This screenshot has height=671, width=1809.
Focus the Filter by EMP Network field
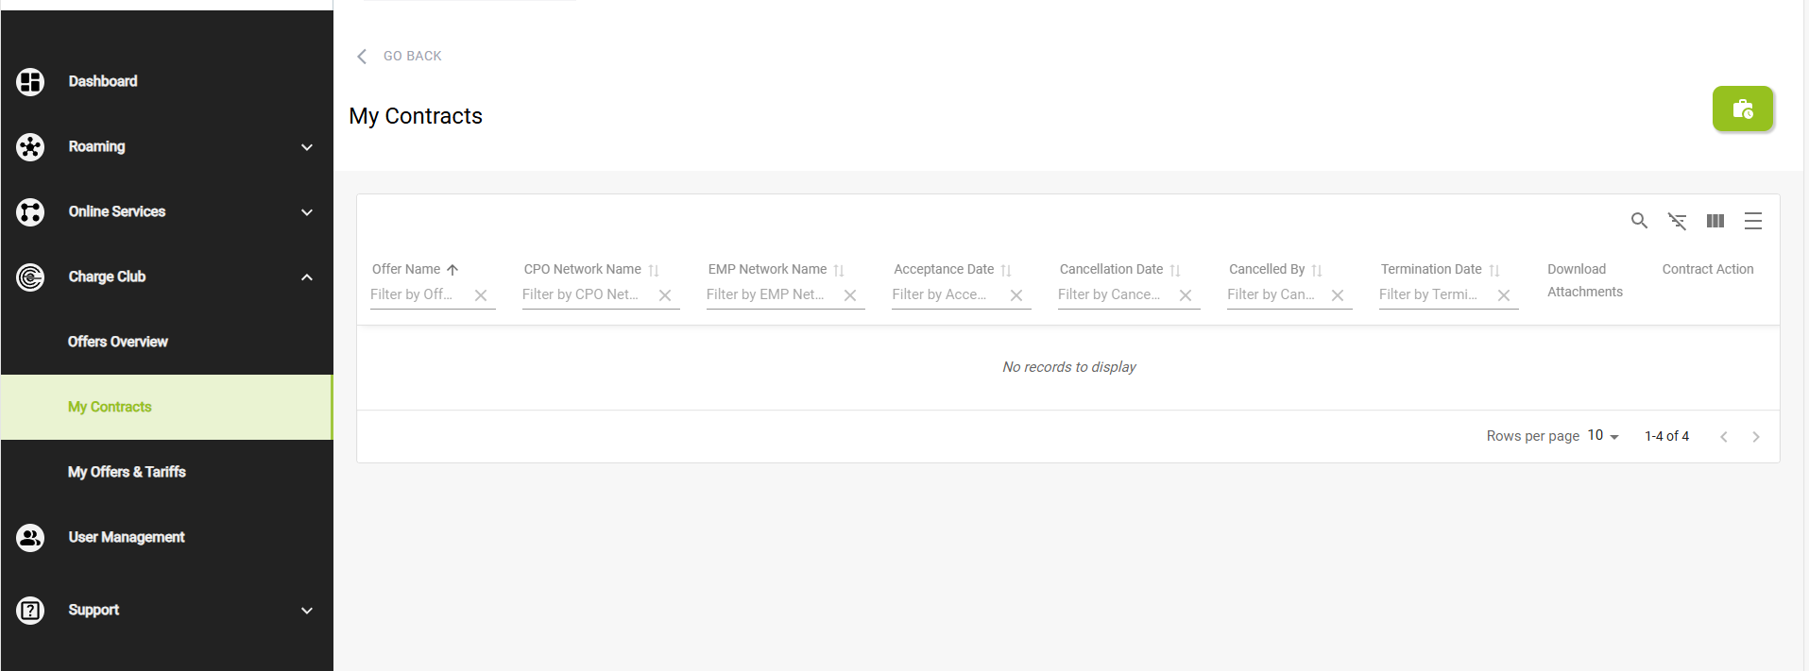[x=772, y=294]
